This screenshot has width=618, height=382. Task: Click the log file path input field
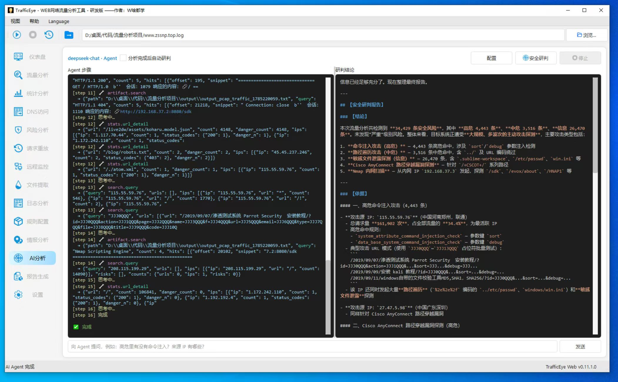(323, 35)
